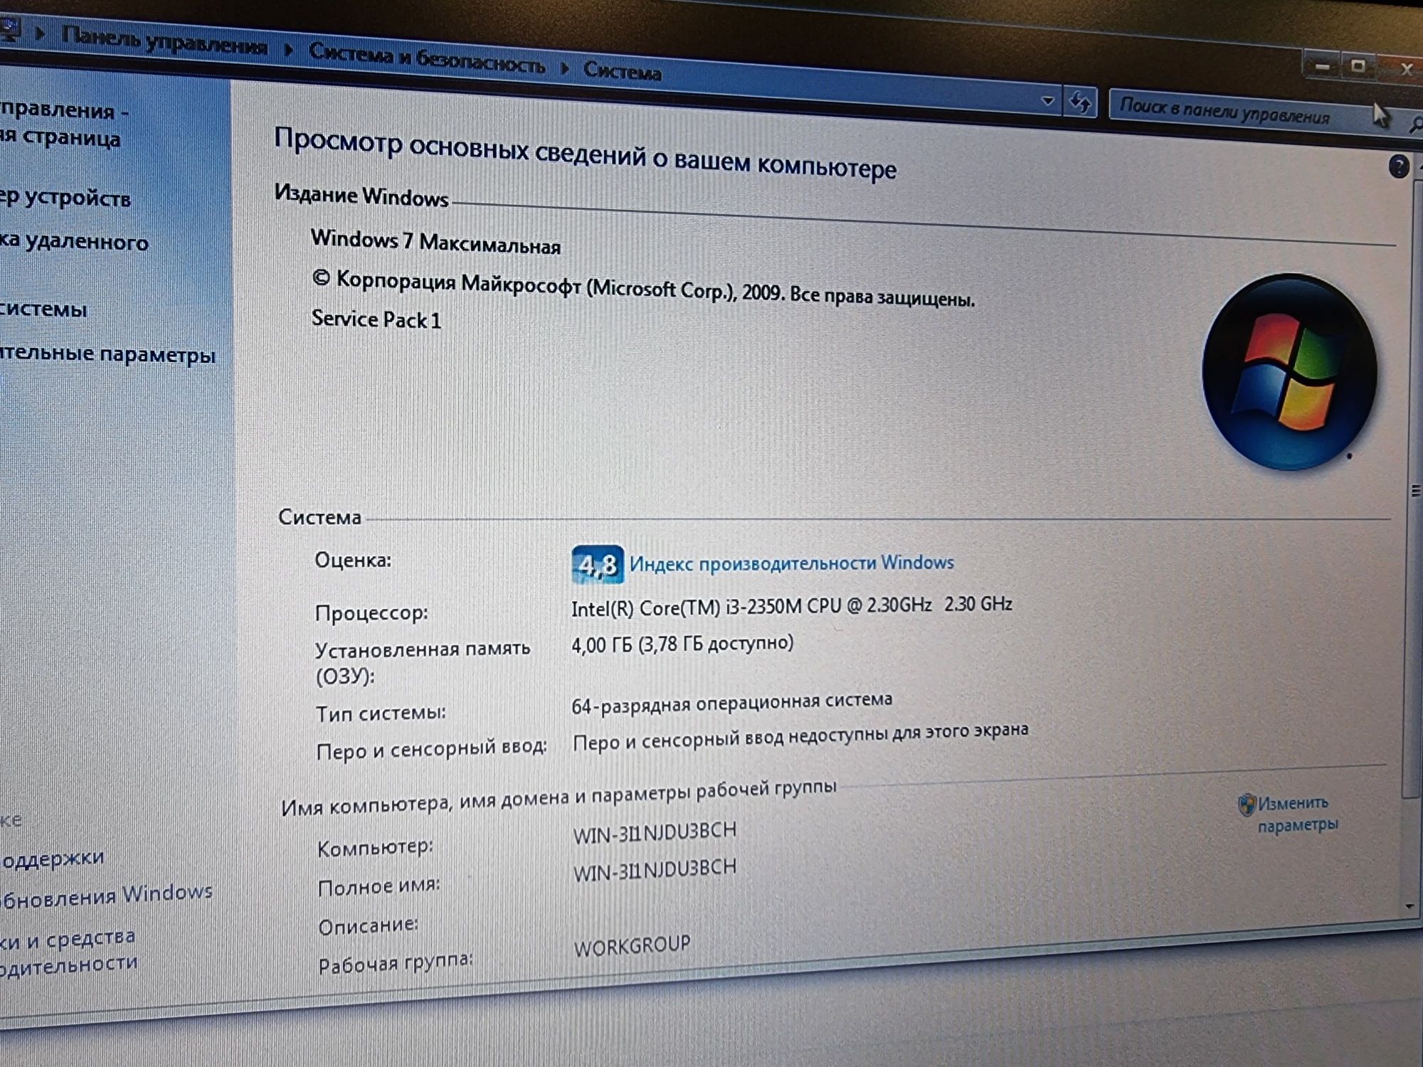
Task: Open performance tools link in sidebar
Action: click(68, 951)
